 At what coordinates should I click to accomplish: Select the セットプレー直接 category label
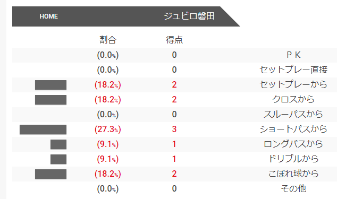click(x=293, y=70)
